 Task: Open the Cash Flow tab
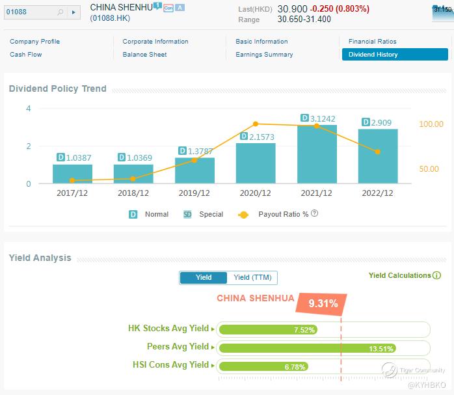point(26,55)
